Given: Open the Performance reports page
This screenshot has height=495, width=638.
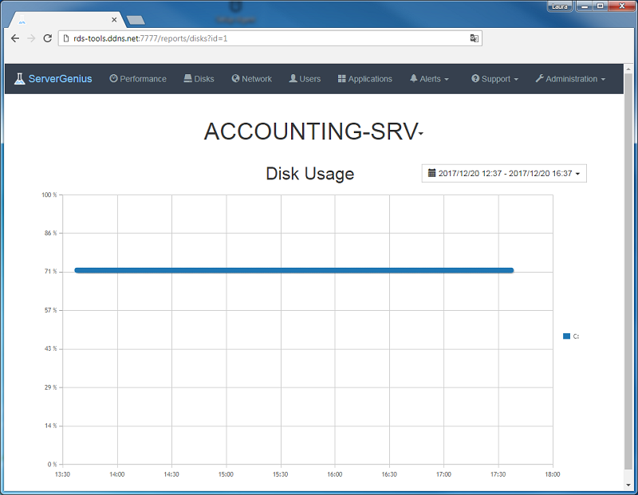Looking at the screenshot, I should pyautogui.click(x=138, y=79).
